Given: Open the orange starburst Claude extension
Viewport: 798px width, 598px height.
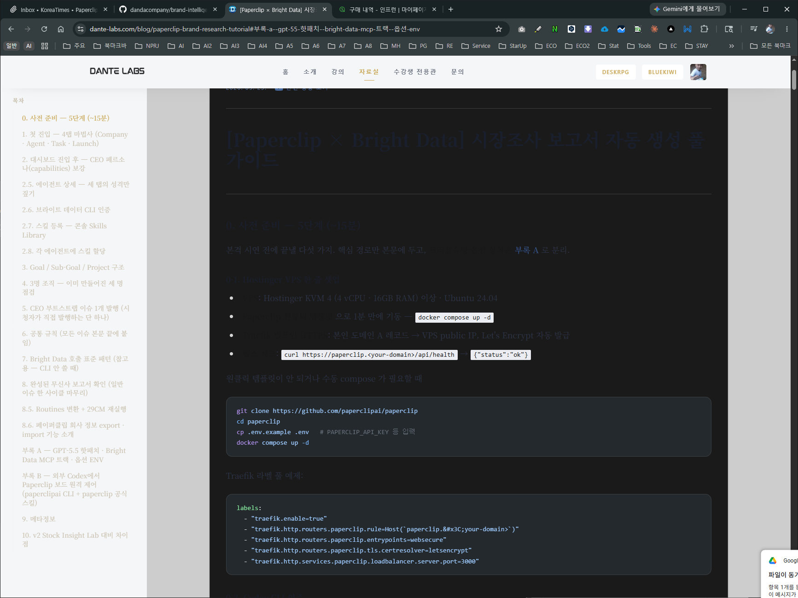Looking at the screenshot, I should tap(654, 29).
